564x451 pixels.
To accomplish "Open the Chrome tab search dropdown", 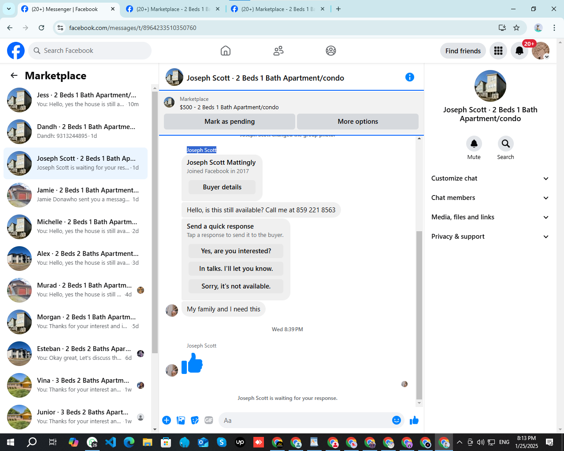I will 8,9.
